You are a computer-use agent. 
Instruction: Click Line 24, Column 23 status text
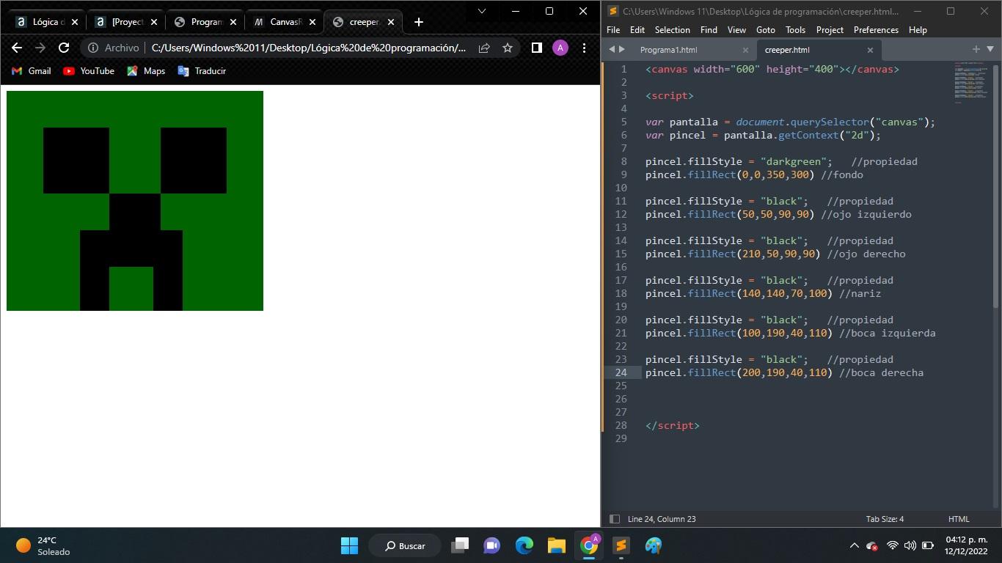(662, 519)
